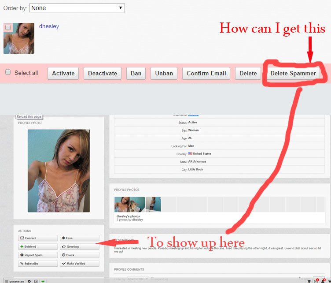Open the dhesley username link
The width and height of the screenshot is (331, 283).
tap(49, 26)
